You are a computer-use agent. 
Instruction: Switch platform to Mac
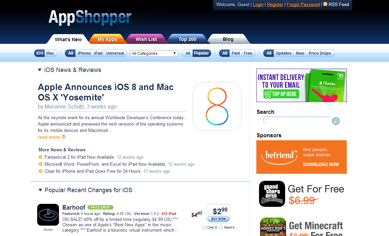50,53
